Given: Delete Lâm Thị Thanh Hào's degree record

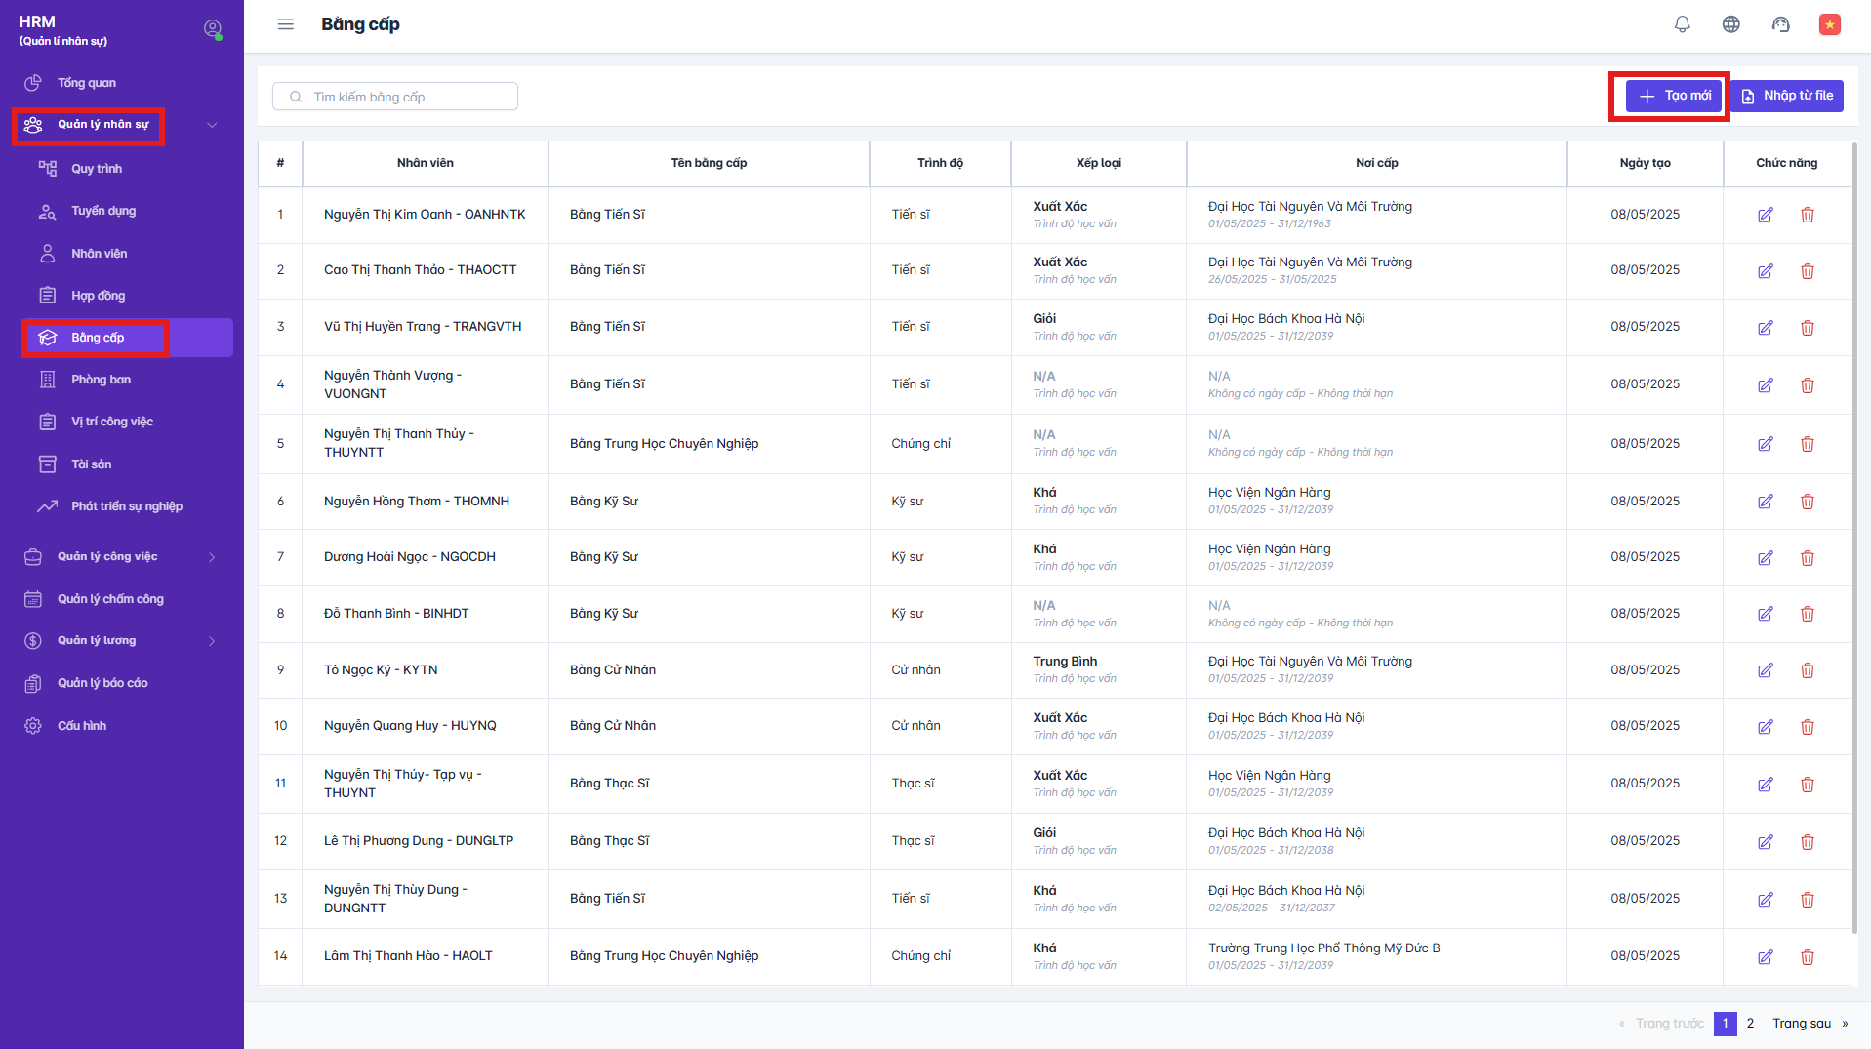Looking at the screenshot, I should coord(1807,957).
